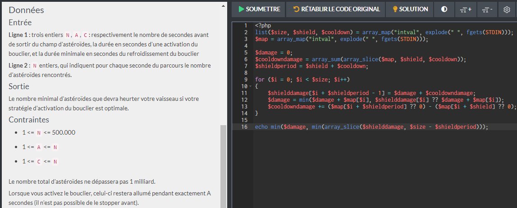Viewport: 517px width, 208px height.
Task: Click the '$map = array_map' line
Action: 341,39
